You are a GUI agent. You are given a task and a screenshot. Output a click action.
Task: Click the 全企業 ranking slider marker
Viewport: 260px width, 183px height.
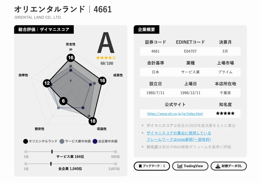pyautogui.click(x=51, y=164)
